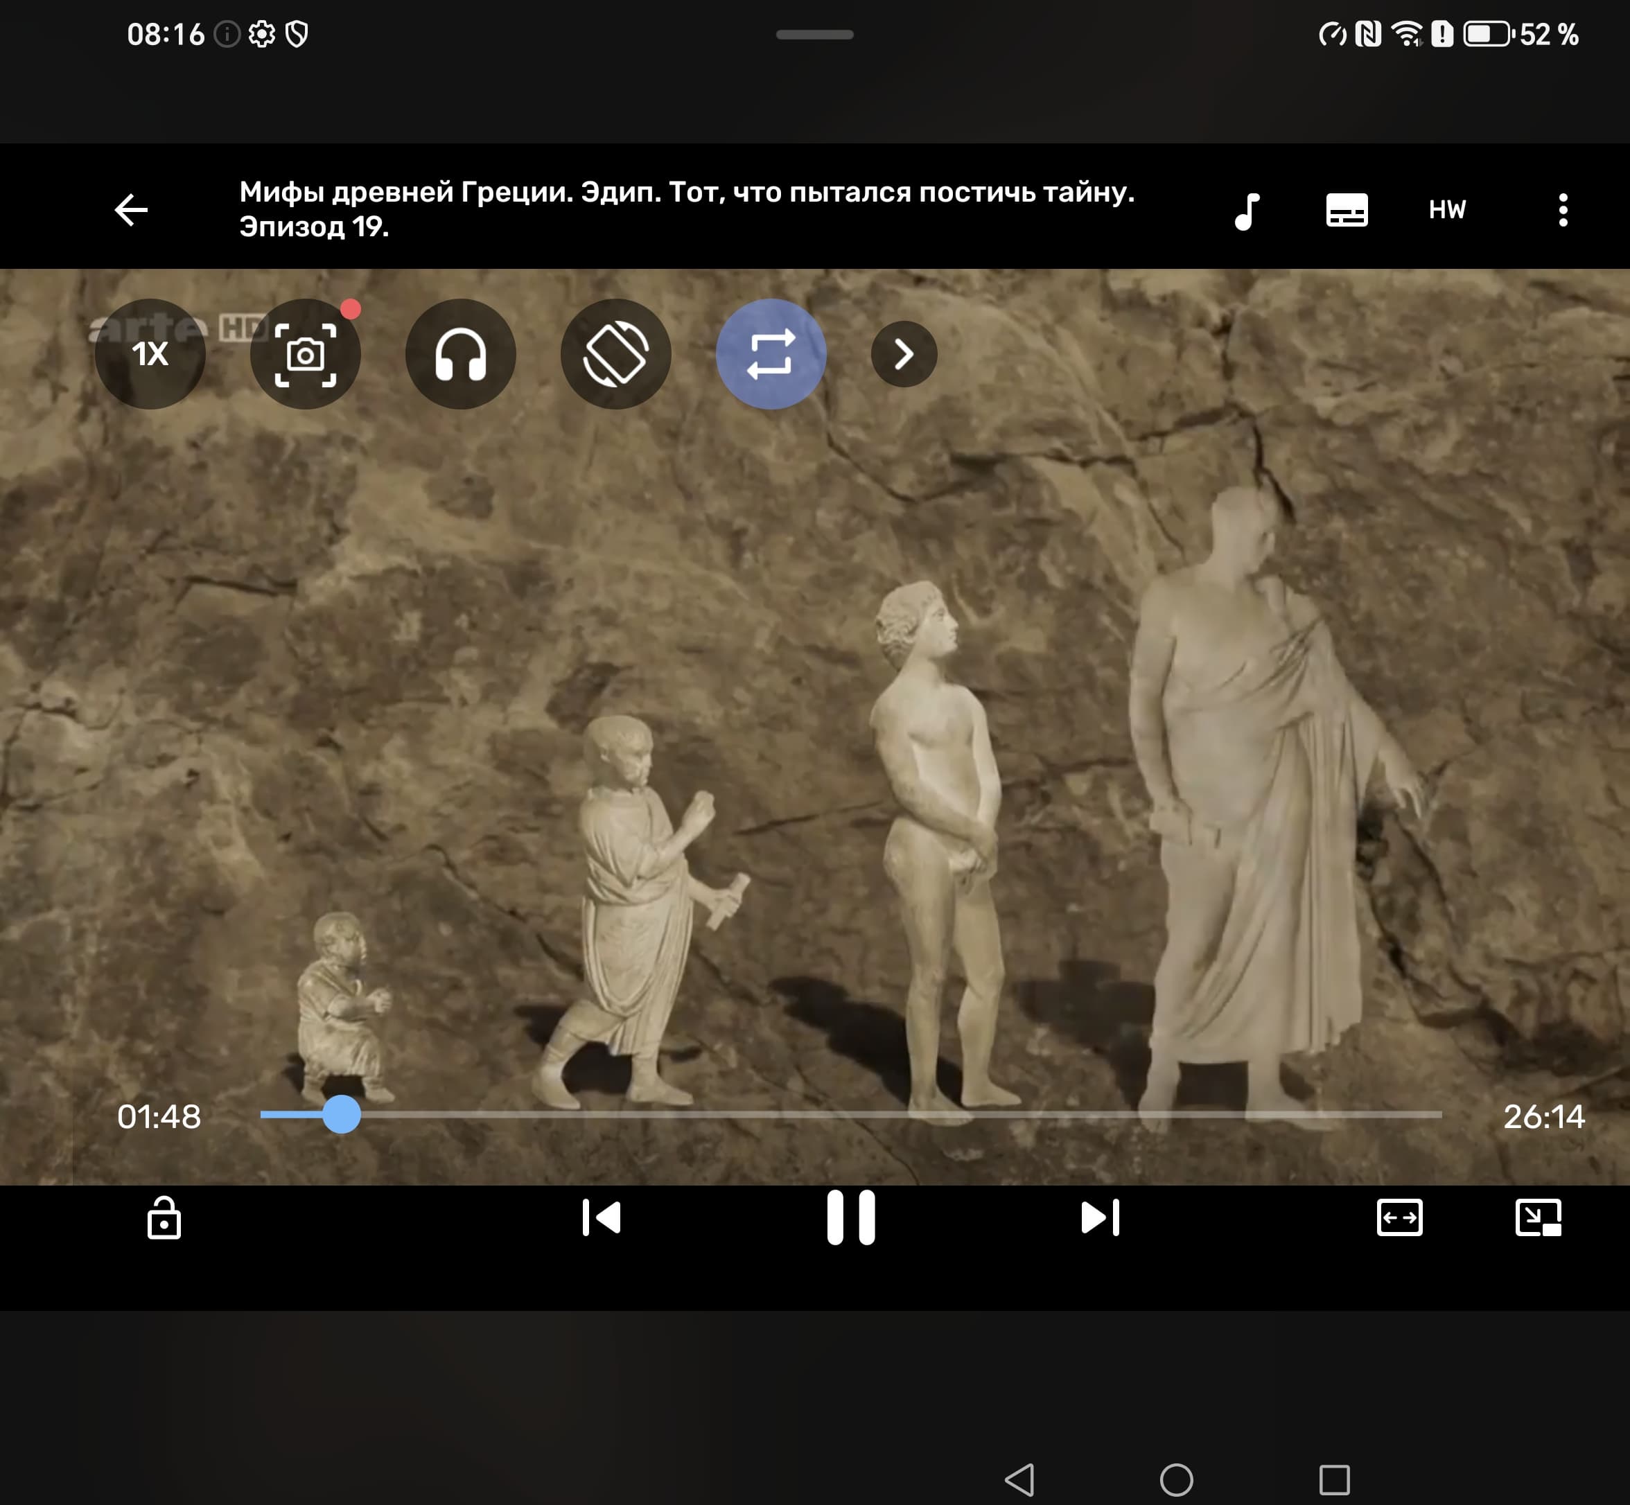Open the audio track selector (music note icon)

1247,211
